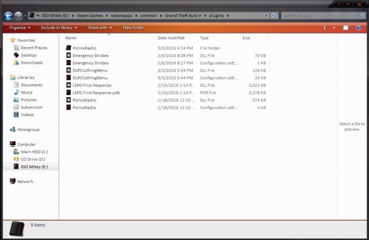
Task: Open Recent Places in Favorites
Action: point(34,48)
